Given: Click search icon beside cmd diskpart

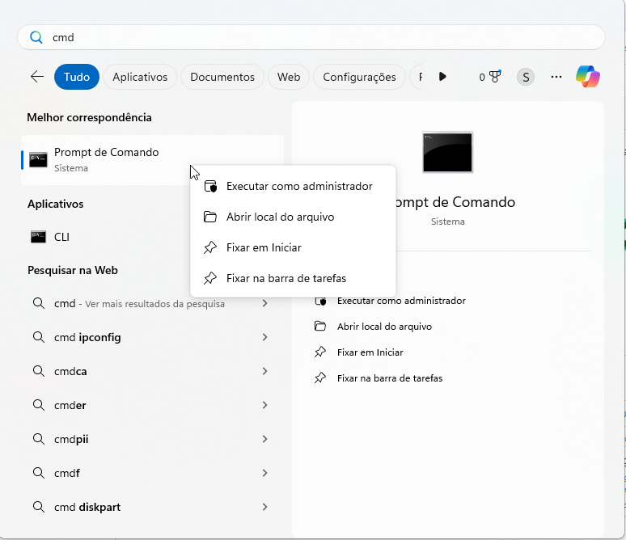Looking at the screenshot, I should point(38,507).
